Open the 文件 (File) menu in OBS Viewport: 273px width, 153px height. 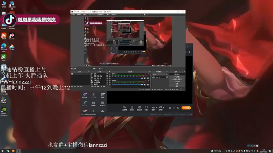click(x=73, y=15)
